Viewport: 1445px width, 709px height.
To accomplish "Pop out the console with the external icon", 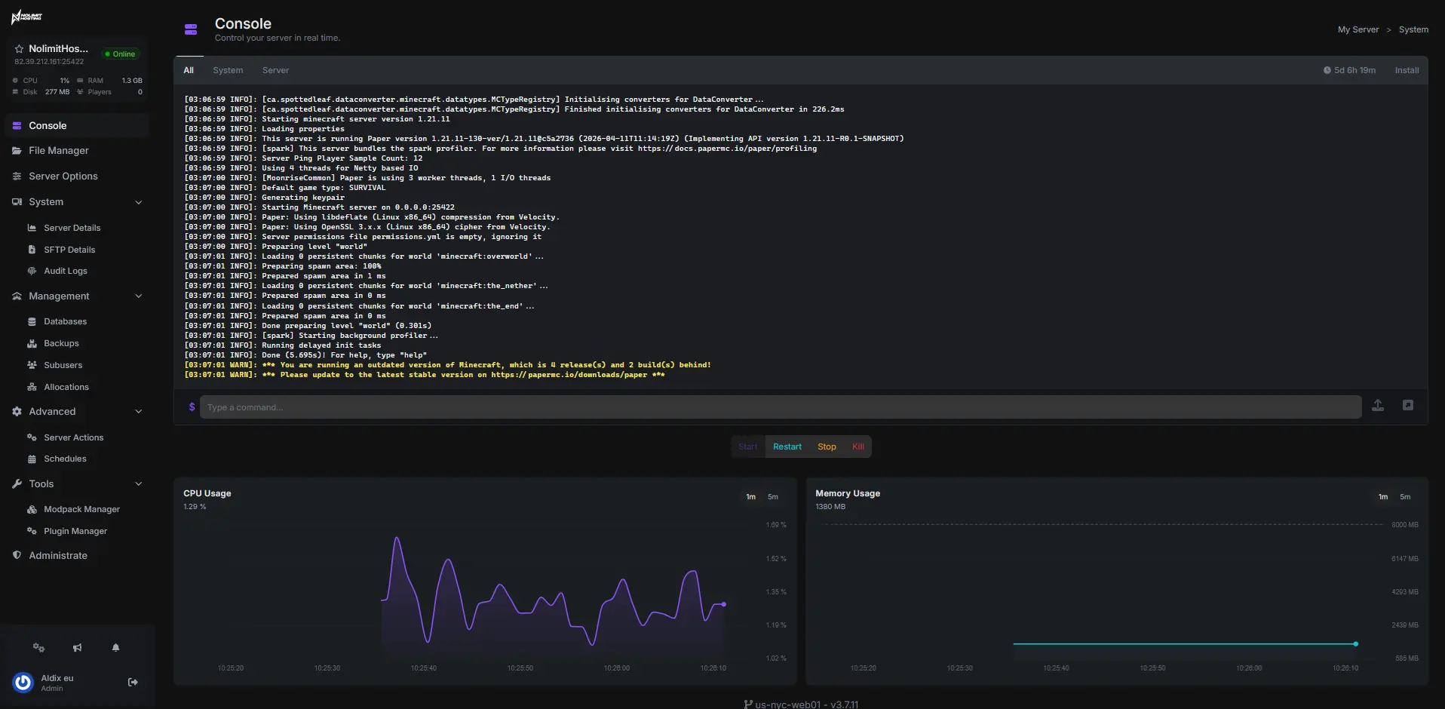I will (x=1407, y=406).
